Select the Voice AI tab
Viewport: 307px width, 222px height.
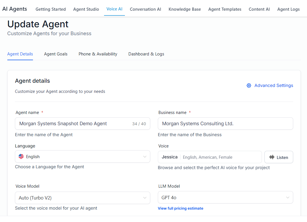[114, 9]
